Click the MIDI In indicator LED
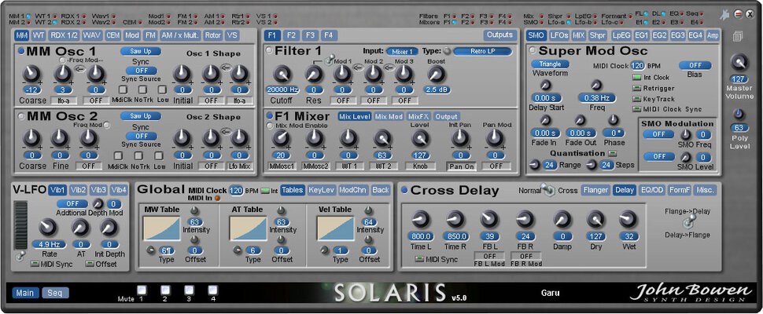 pyautogui.click(x=218, y=198)
